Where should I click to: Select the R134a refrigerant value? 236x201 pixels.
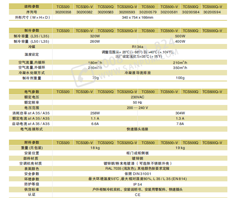[138, 47]
